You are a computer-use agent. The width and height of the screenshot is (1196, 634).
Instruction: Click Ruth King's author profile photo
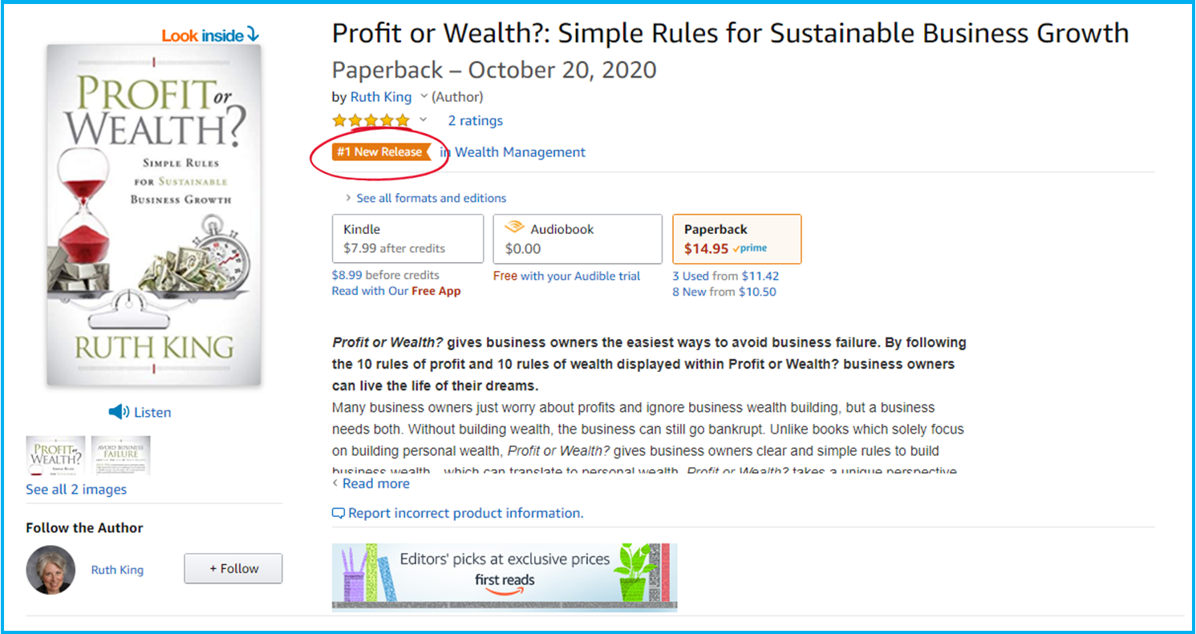click(x=51, y=570)
